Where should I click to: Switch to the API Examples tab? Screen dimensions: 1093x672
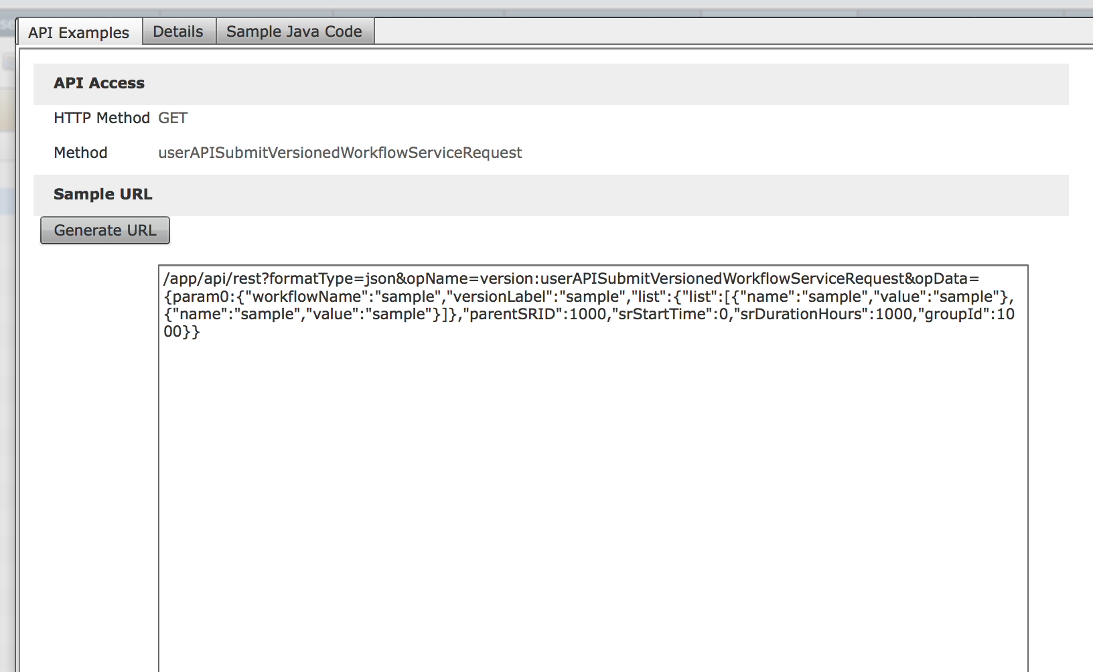coord(79,32)
